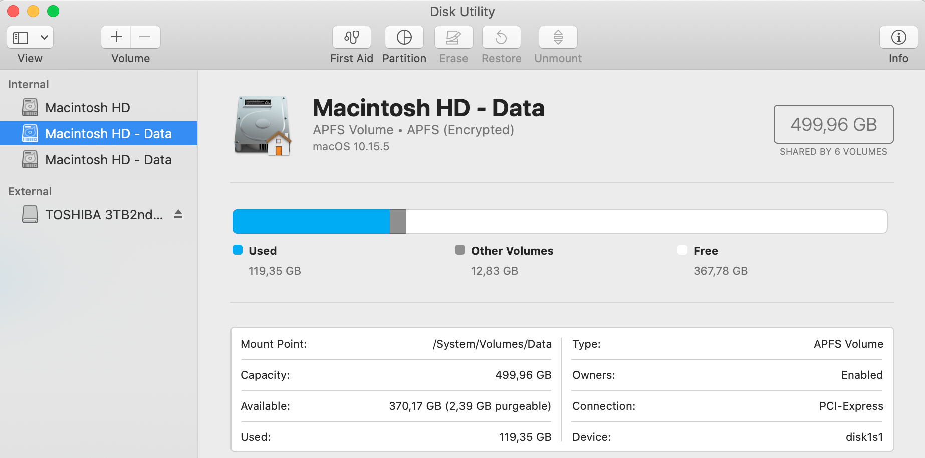Click the gray Other Volumes bar segment
925x458 pixels.
pos(398,221)
